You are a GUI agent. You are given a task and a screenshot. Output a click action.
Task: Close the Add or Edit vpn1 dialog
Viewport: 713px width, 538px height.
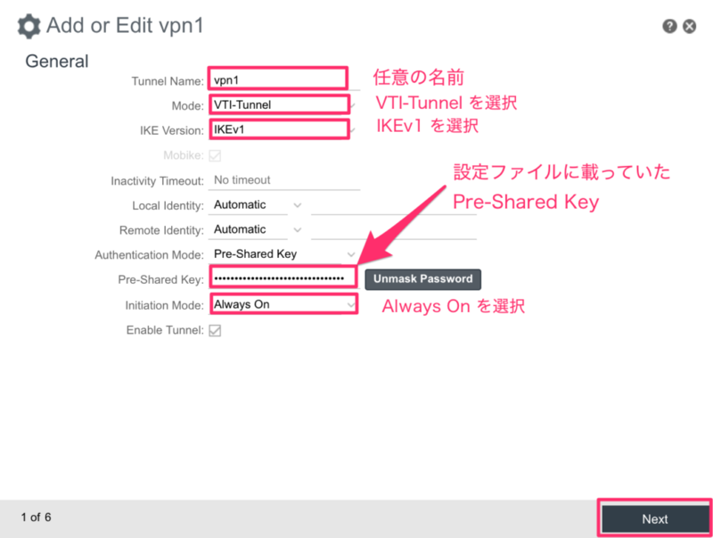click(x=689, y=26)
